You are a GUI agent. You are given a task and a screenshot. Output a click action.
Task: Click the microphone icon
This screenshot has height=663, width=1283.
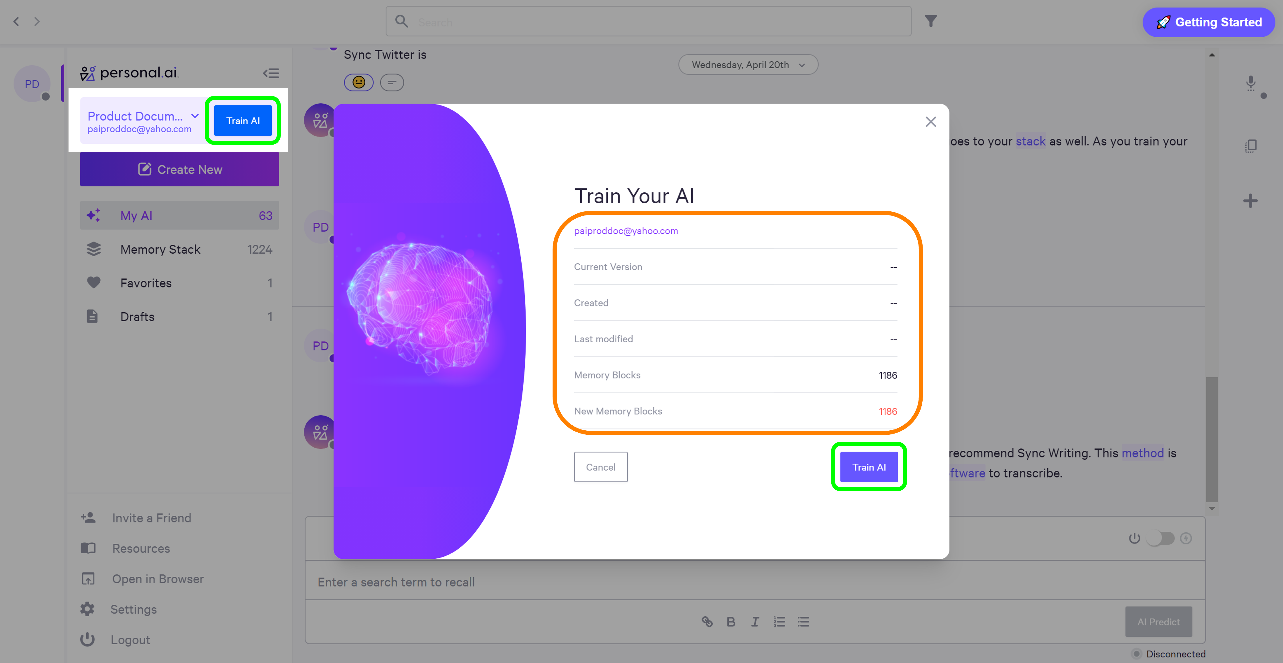[1250, 83]
